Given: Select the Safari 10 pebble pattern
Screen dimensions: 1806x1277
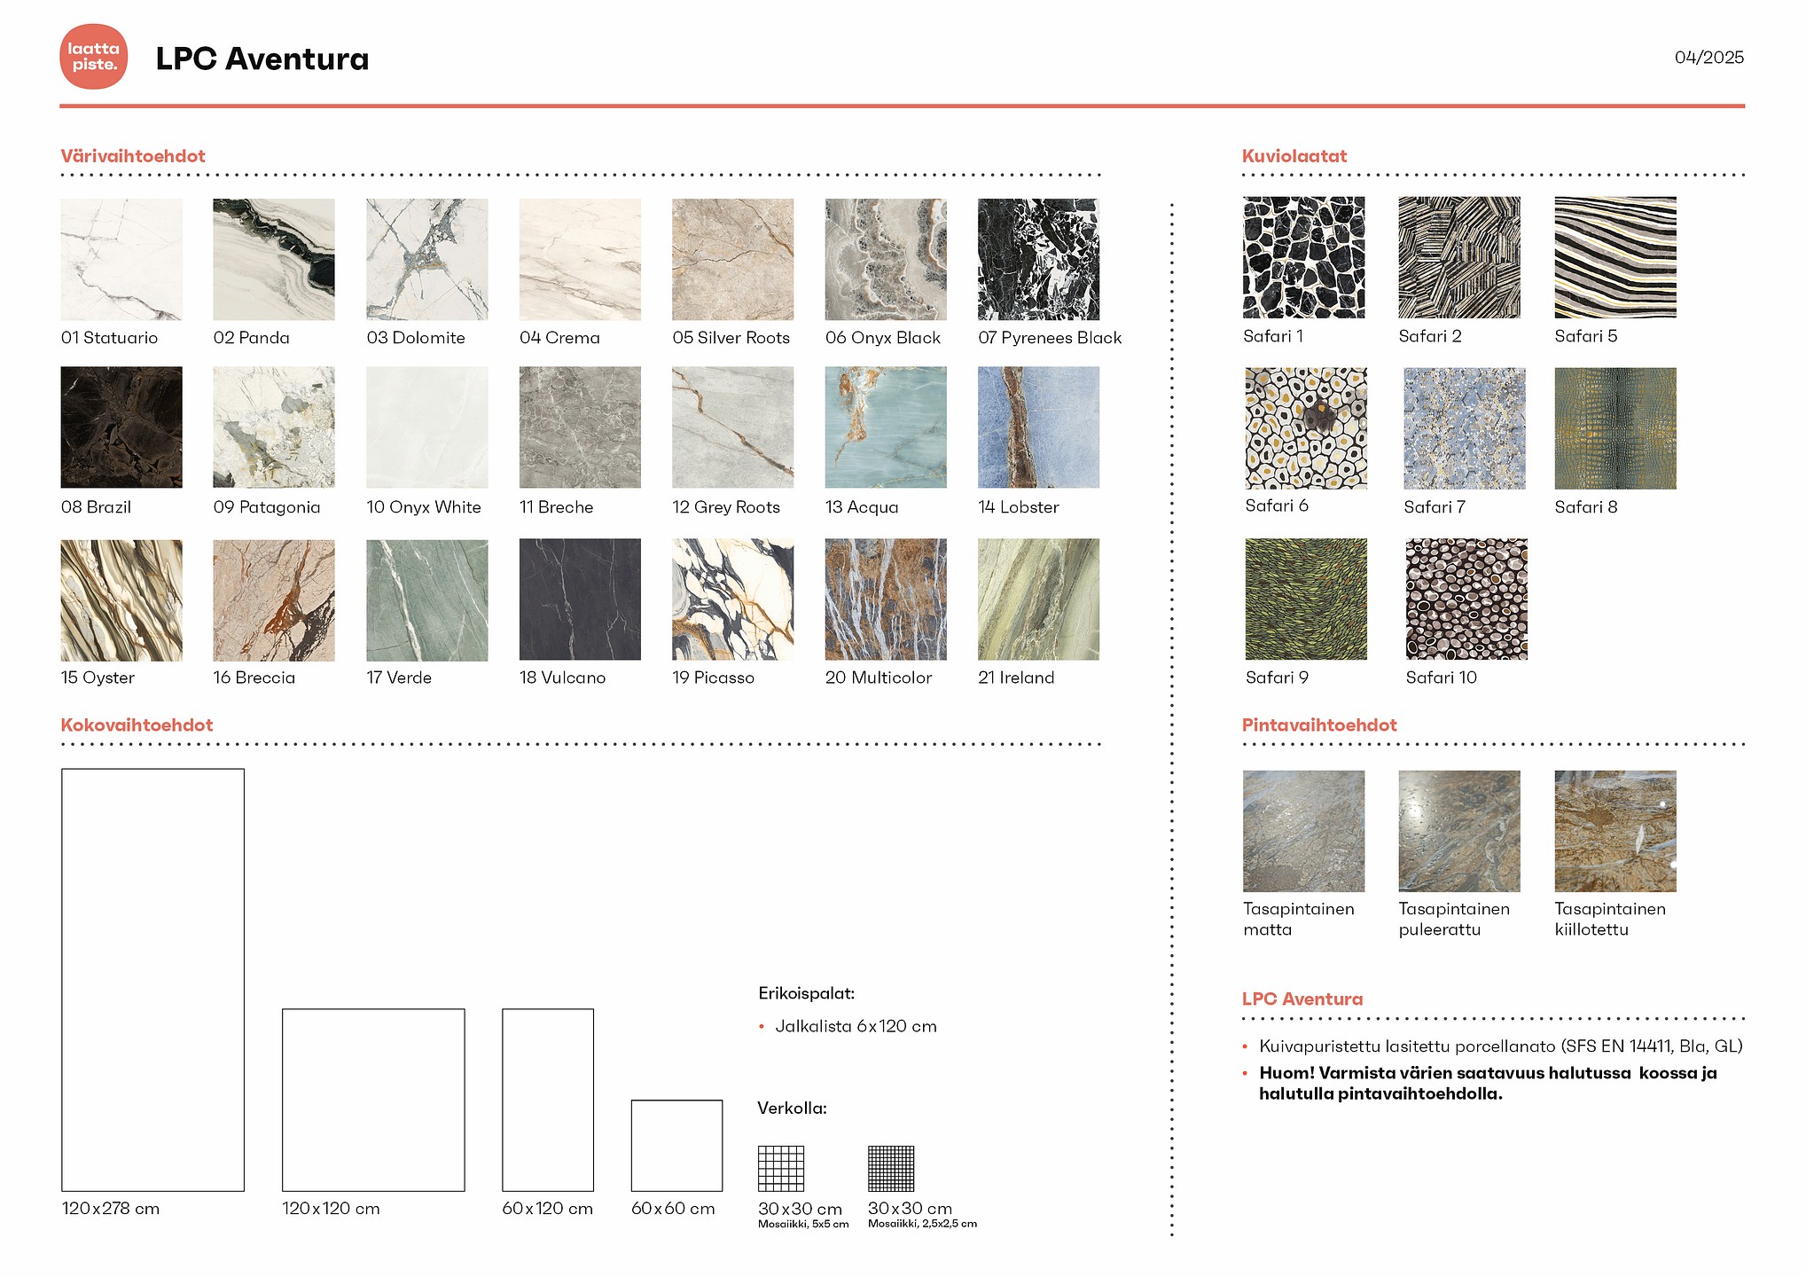Looking at the screenshot, I should click(1466, 599).
